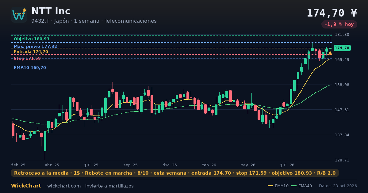This screenshot has width=368, height=193.
Task: Click the current price 174,70 ¥
Action: point(332,13)
